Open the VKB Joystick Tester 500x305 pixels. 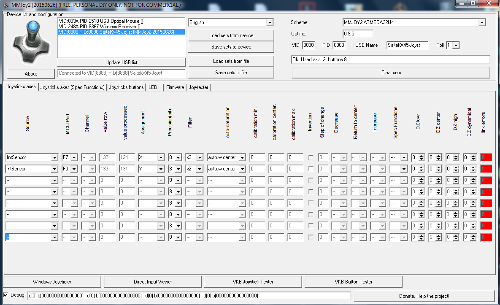tap(253, 281)
